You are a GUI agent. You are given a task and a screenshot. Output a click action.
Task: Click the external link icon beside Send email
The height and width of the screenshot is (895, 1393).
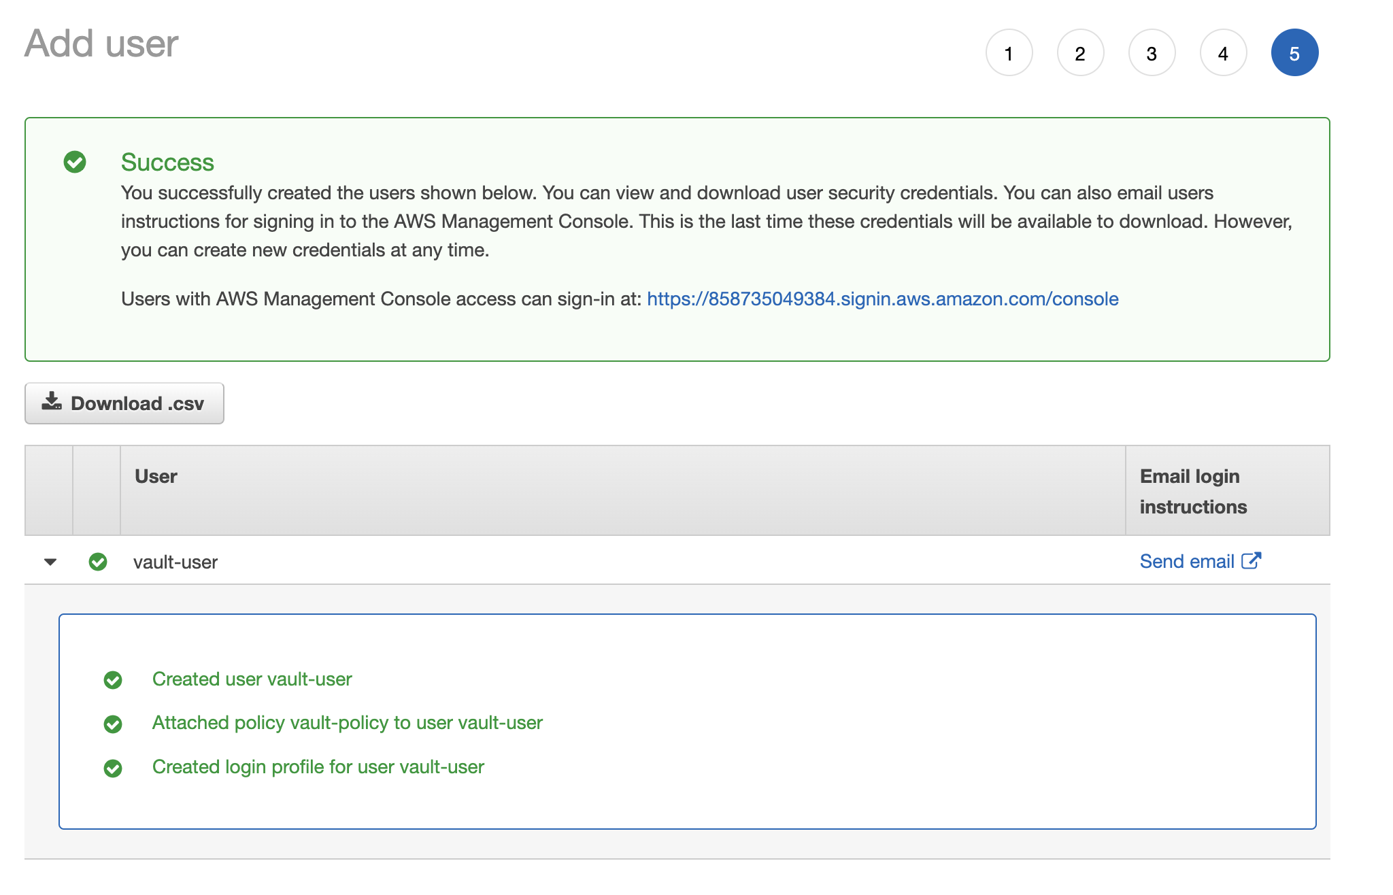[1251, 560]
